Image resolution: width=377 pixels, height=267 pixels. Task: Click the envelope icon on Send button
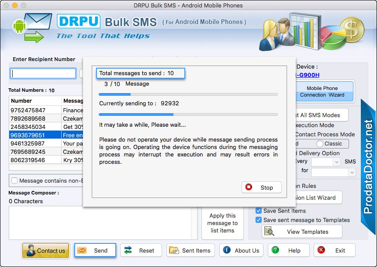[82, 250]
